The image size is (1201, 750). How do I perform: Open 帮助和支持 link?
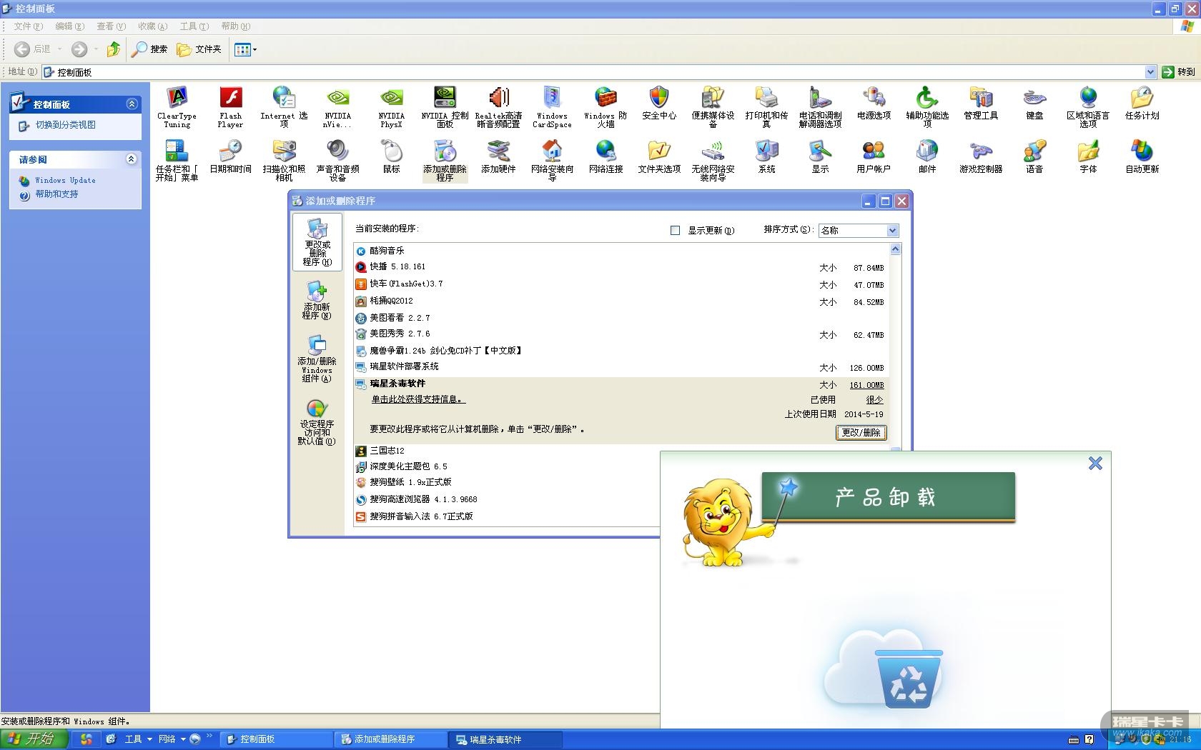(x=56, y=194)
